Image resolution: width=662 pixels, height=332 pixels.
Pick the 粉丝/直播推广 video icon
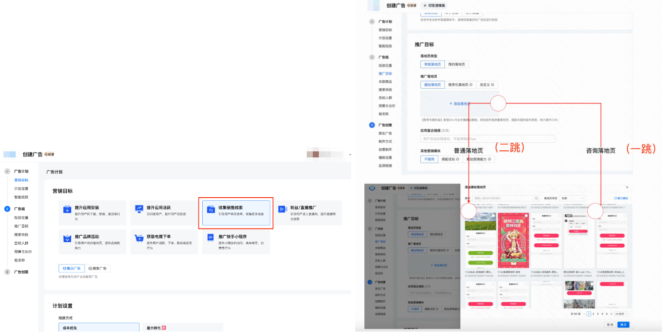click(x=282, y=209)
